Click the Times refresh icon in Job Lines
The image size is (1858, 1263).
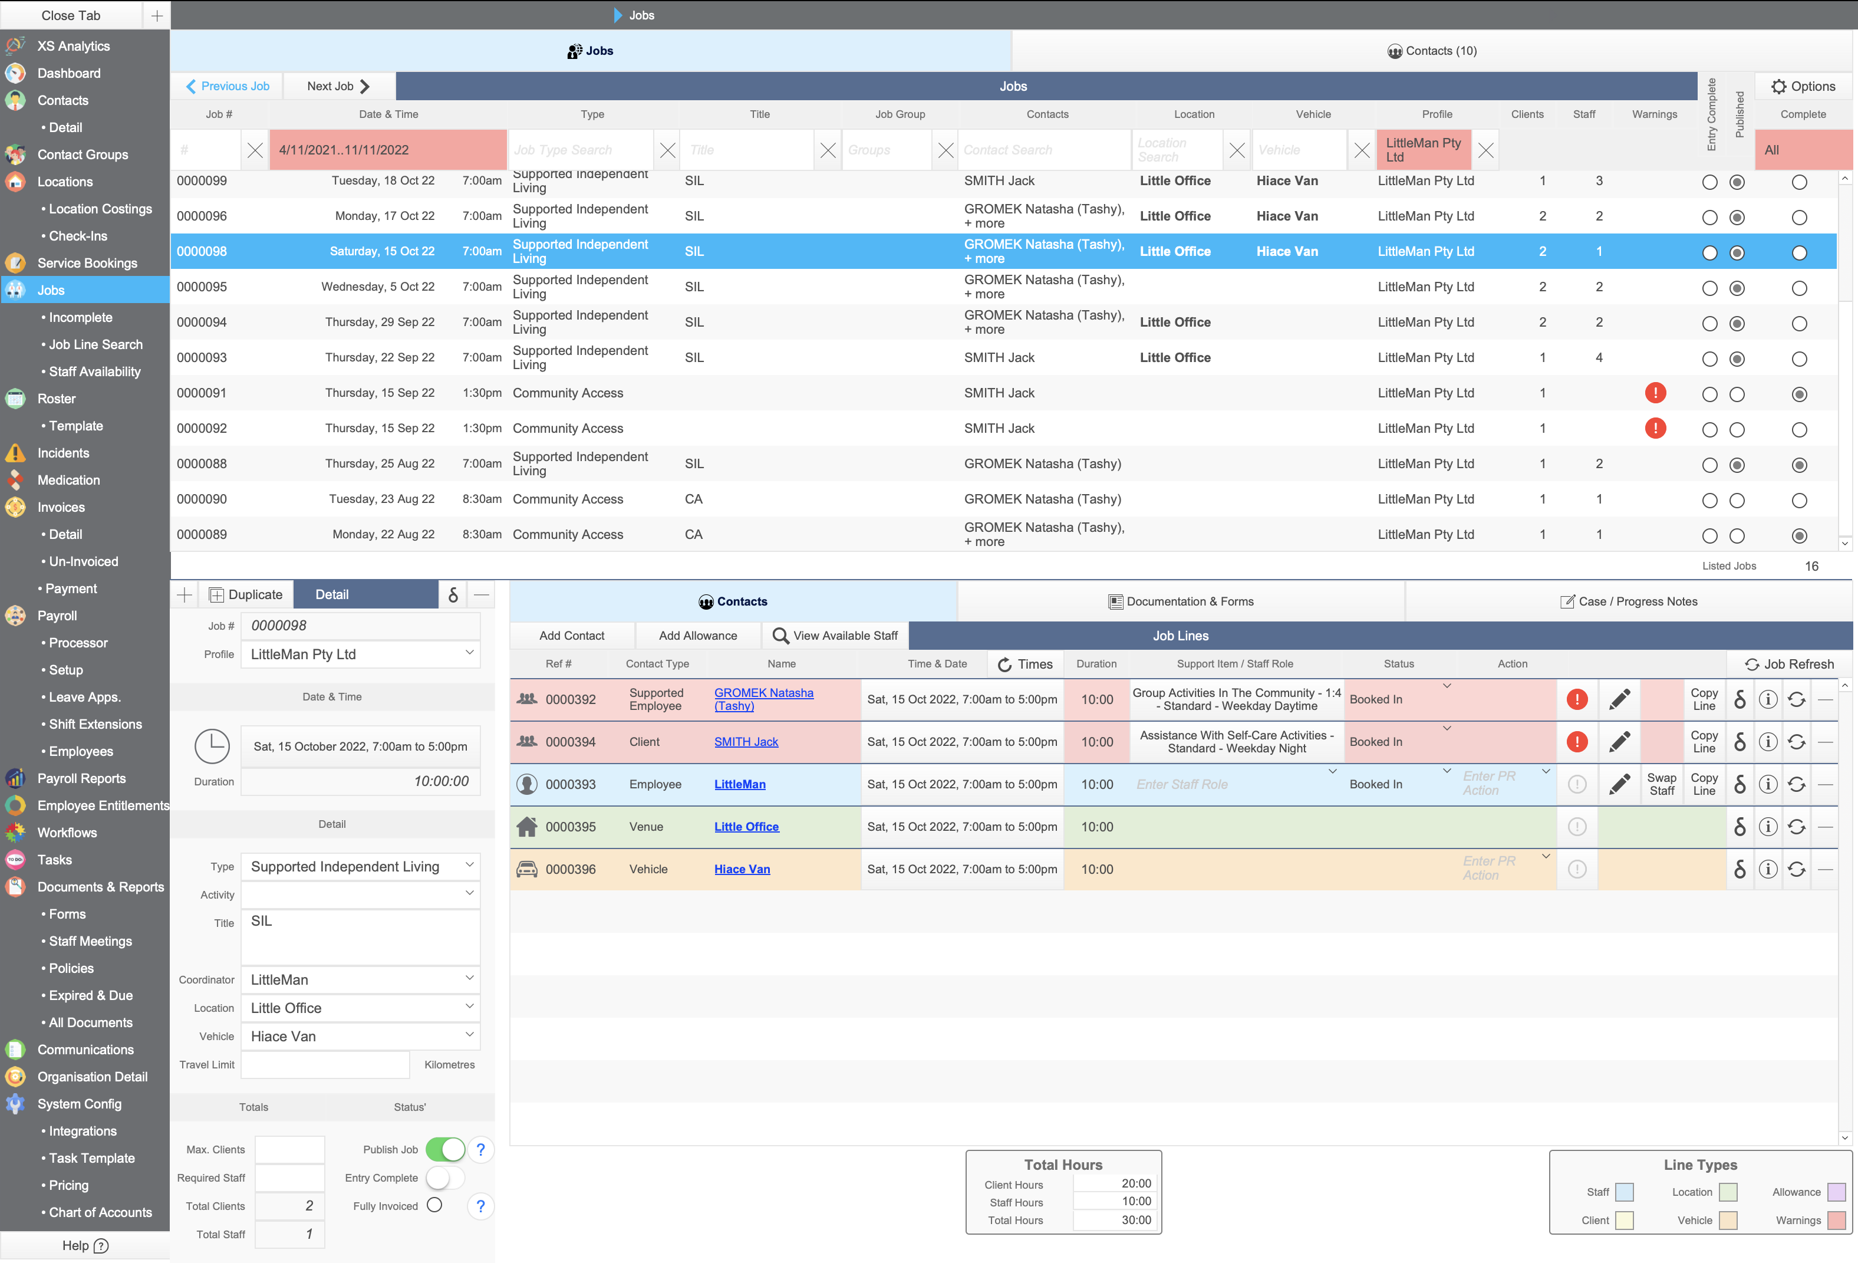tap(1005, 664)
